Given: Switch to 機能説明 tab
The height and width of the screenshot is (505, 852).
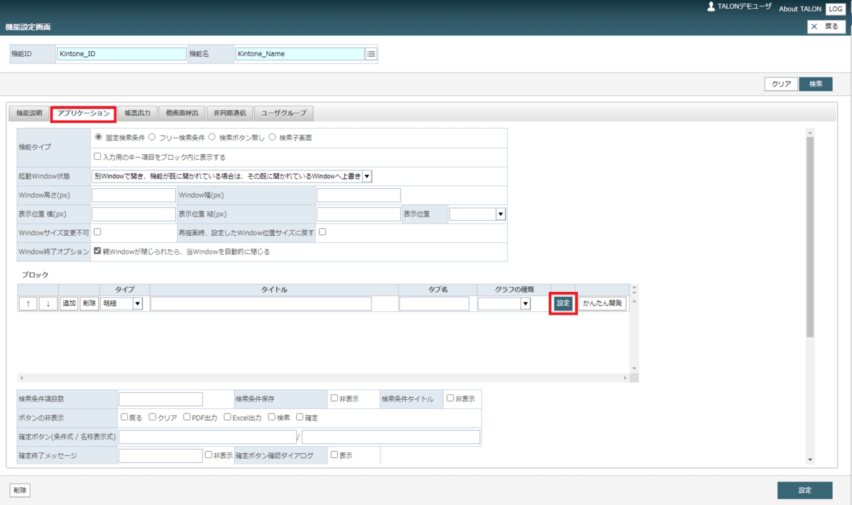Looking at the screenshot, I should pos(29,113).
